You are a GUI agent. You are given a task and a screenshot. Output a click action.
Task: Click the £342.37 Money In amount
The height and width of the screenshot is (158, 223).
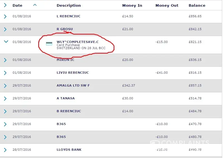pos(129,85)
